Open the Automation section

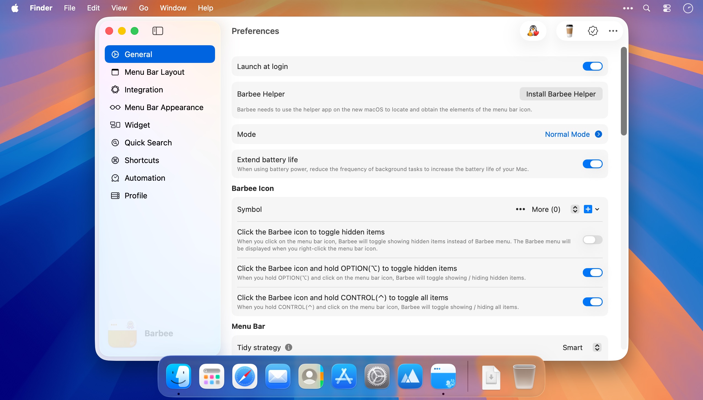160,178
